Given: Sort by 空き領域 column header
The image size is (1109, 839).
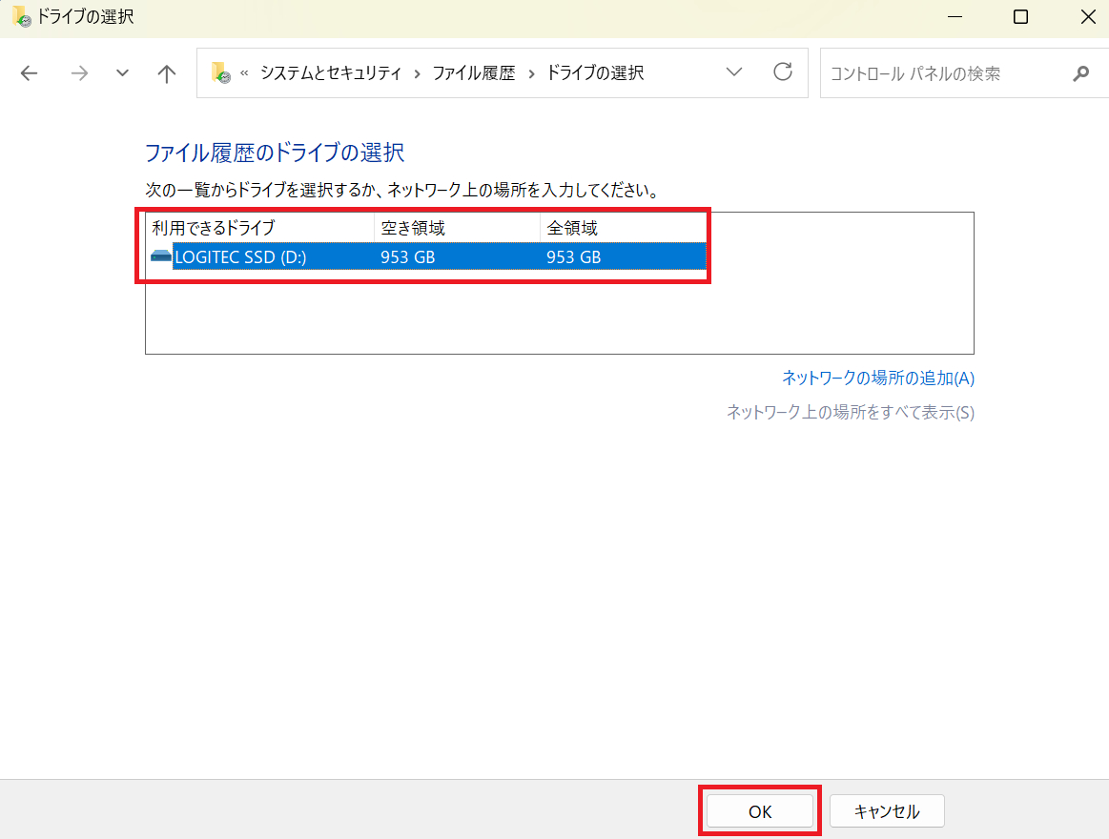Looking at the screenshot, I should point(413,228).
